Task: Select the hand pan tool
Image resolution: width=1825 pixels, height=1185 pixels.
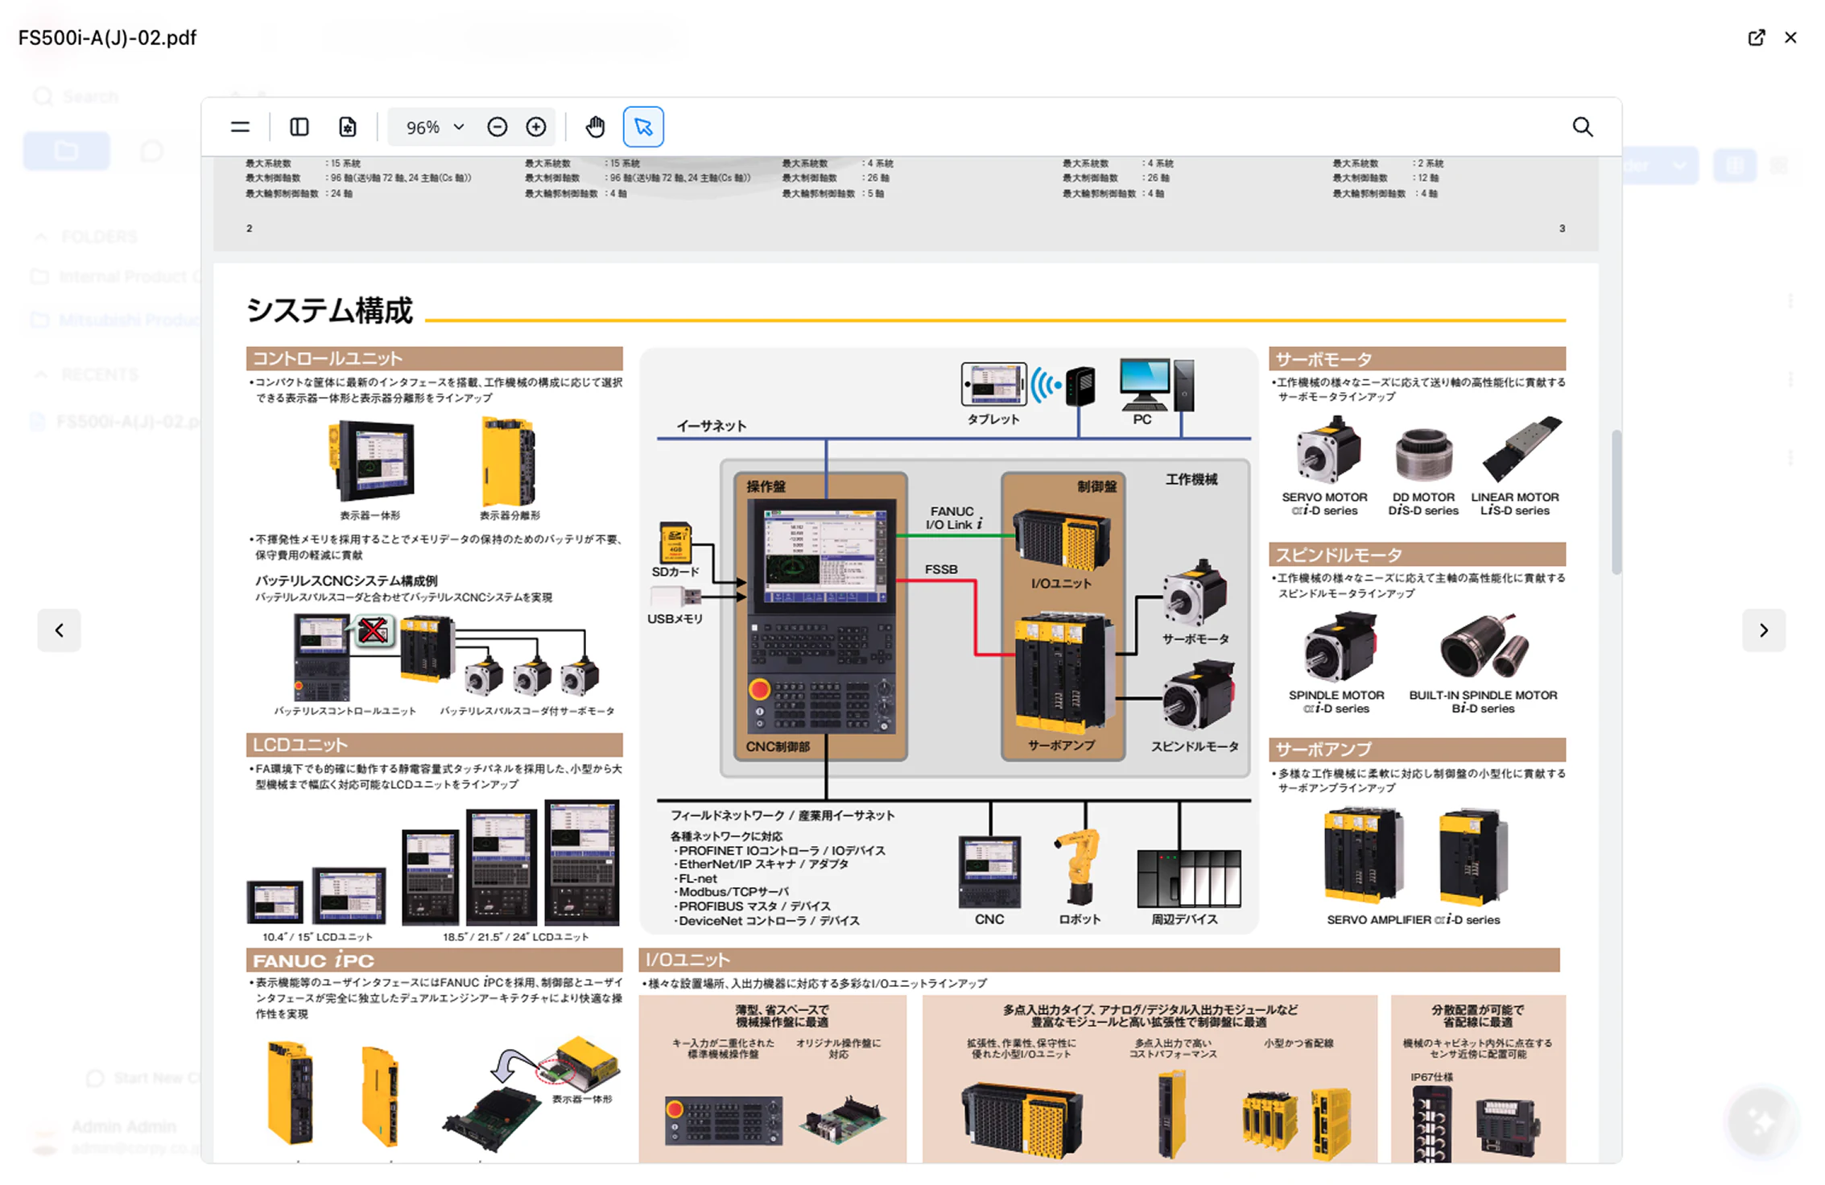Action: pyautogui.click(x=595, y=127)
